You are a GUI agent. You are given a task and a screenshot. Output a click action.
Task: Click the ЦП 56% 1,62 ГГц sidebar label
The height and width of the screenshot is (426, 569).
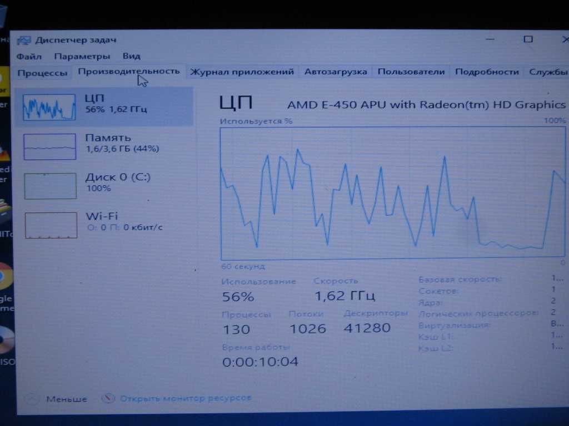(116, 104)
